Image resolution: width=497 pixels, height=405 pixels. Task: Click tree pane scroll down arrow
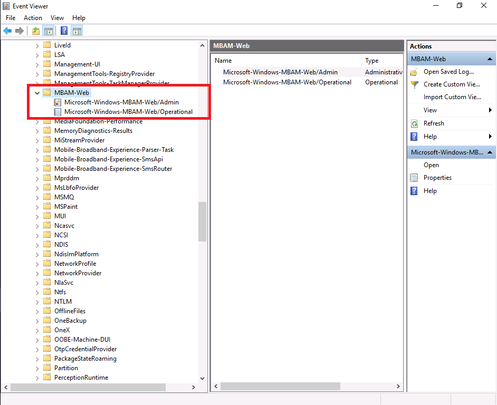[202, 378]
